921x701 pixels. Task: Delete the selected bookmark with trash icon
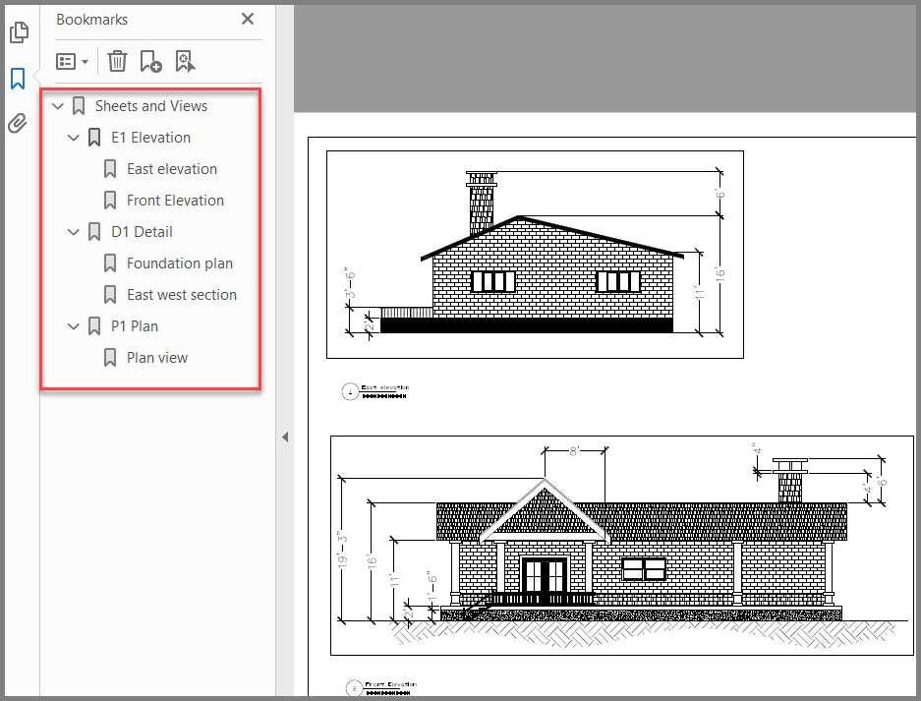coord(117,62)
